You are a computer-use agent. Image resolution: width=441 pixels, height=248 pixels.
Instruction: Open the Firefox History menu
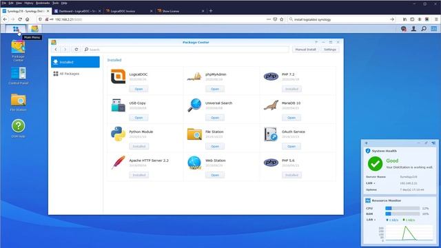29,3
